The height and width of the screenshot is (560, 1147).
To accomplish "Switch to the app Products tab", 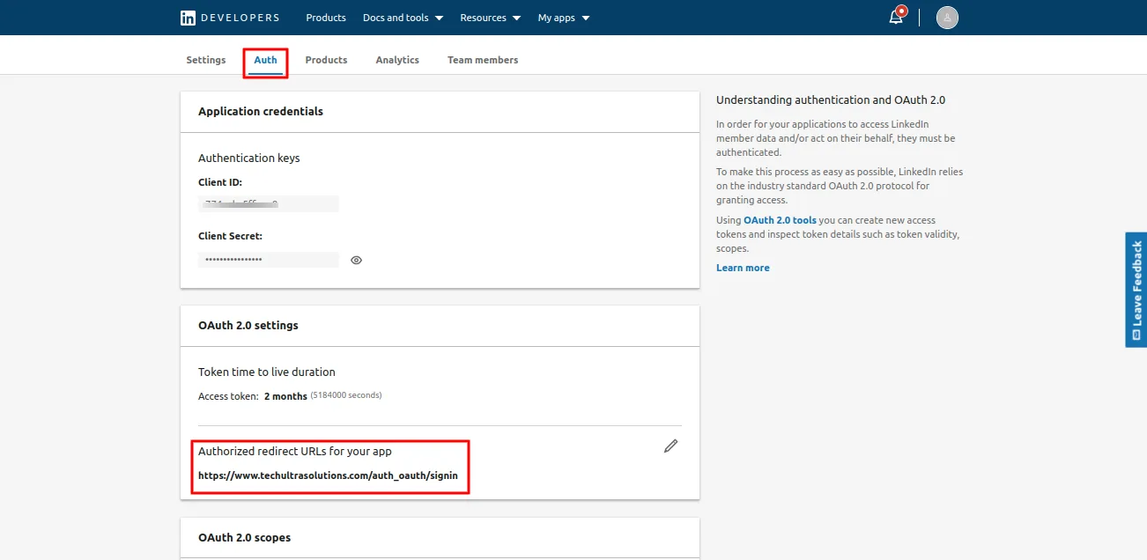I will [x=326, y=60].
